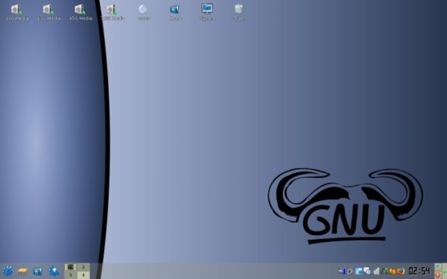Click the Firefox system tray icon
The image size is (447, 279).
[x=400, y=271]
